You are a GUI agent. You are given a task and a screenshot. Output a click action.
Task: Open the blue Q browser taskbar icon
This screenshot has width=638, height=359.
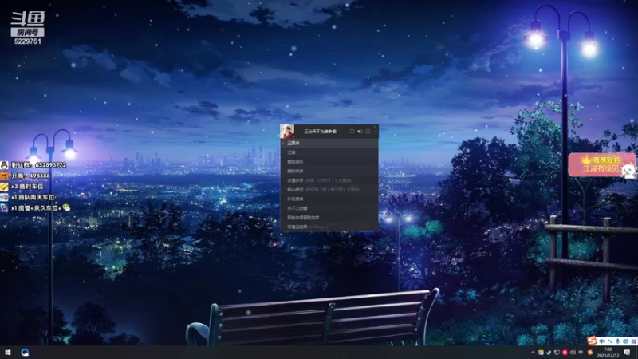click(25, 353)
